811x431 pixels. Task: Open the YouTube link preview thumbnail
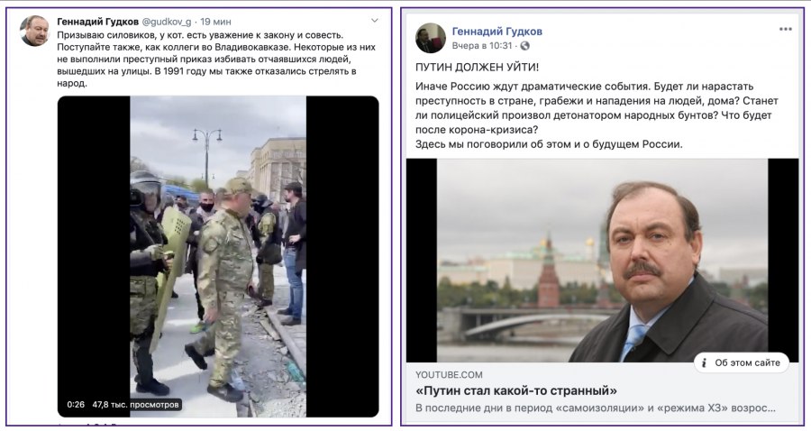[602, 261]
